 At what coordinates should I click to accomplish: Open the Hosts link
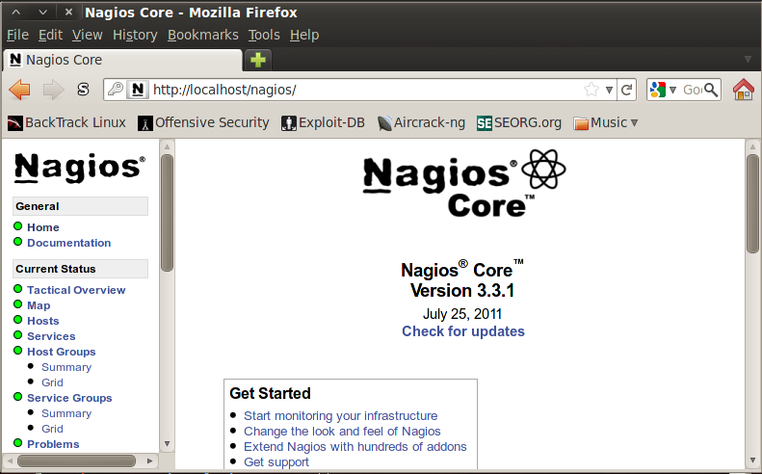click(x=43, y=321)
